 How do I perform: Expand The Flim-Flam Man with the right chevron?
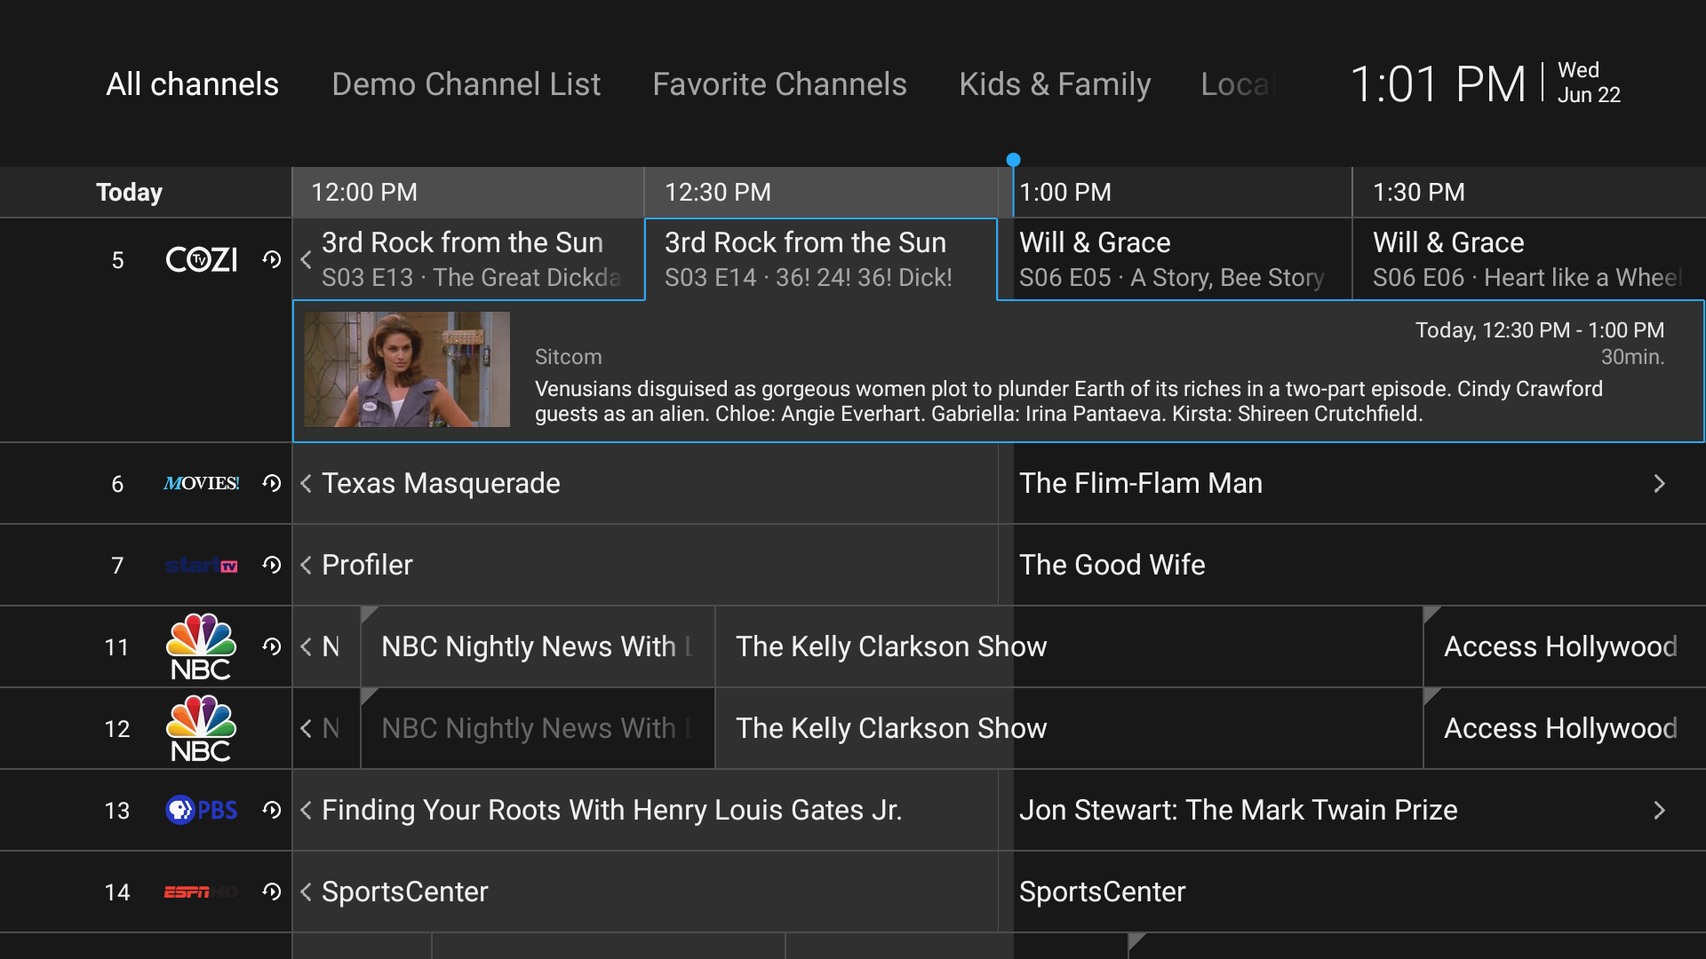tap(1660, 483)
